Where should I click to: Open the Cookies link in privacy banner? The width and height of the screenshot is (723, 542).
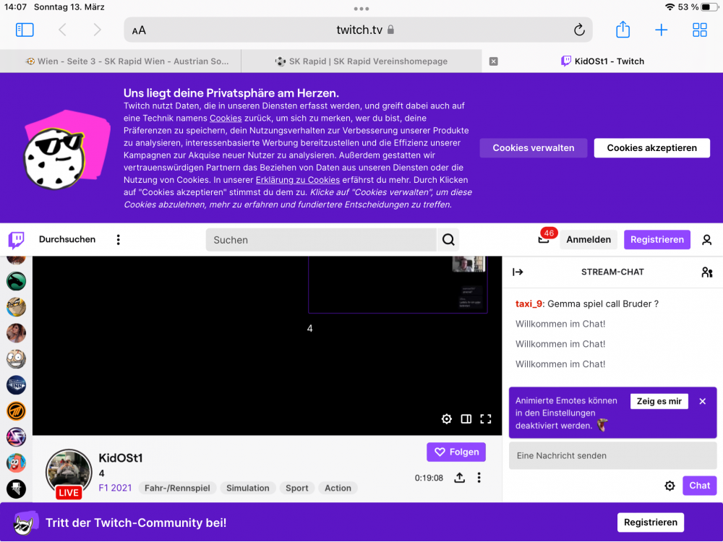click(226, 118)
